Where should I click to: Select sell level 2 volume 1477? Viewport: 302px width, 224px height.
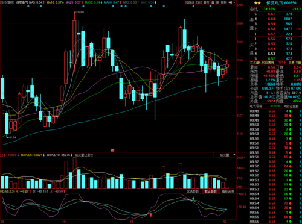click(288, 29)
